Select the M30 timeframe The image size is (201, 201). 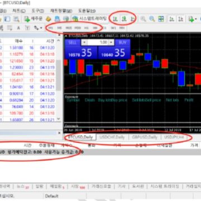(78, 28)
